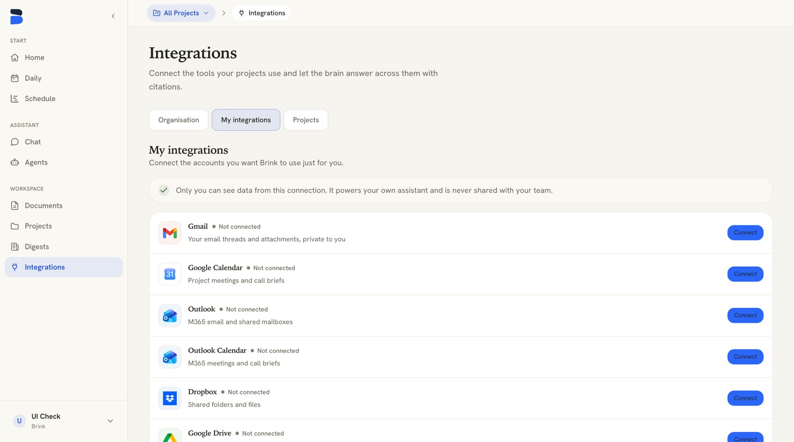794x442 pixels.
Task: Click the Chat bubble icon
Action: [15, 142]
